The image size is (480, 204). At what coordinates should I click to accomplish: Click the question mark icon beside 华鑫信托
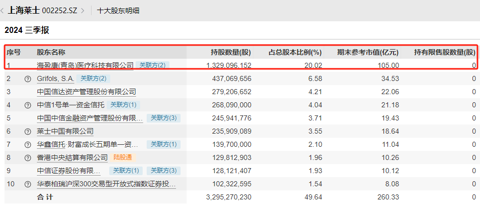point(28,144)
